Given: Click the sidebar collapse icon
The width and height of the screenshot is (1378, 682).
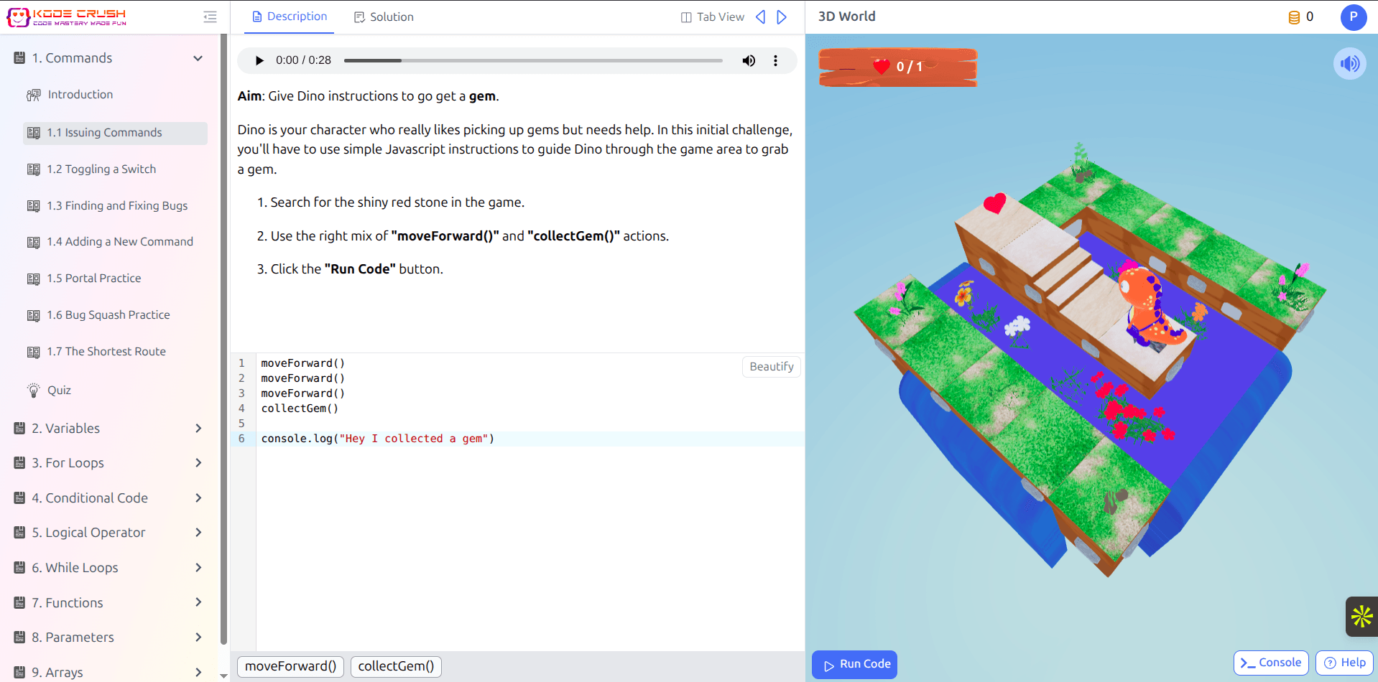Looking at the screenshot, I should (x=209, y=17).
